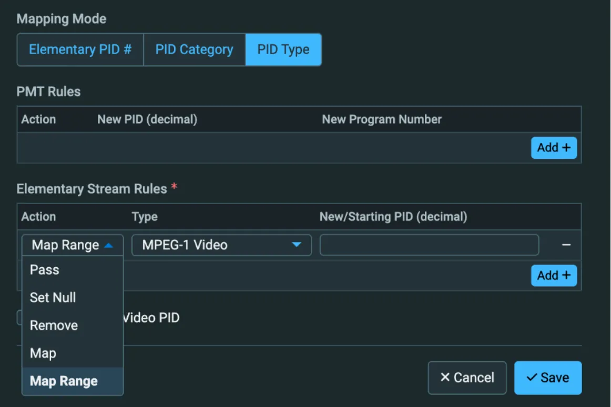Cancel the mapping dialog

point(467,378)
